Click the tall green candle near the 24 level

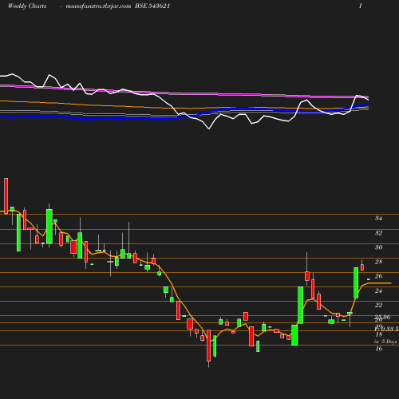pyautogui.click(x=301, y=305)
